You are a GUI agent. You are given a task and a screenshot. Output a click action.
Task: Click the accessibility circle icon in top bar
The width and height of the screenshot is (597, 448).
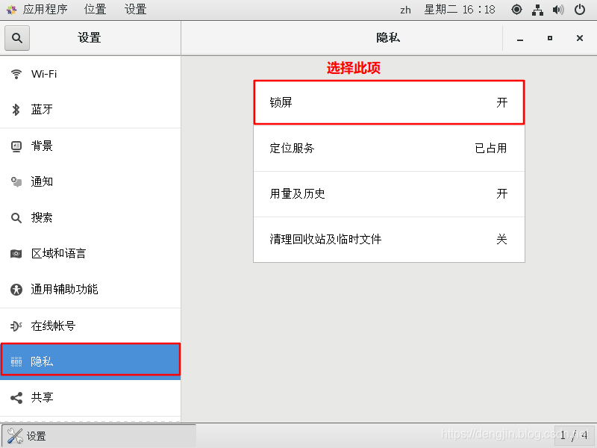(x=516, y=10)
